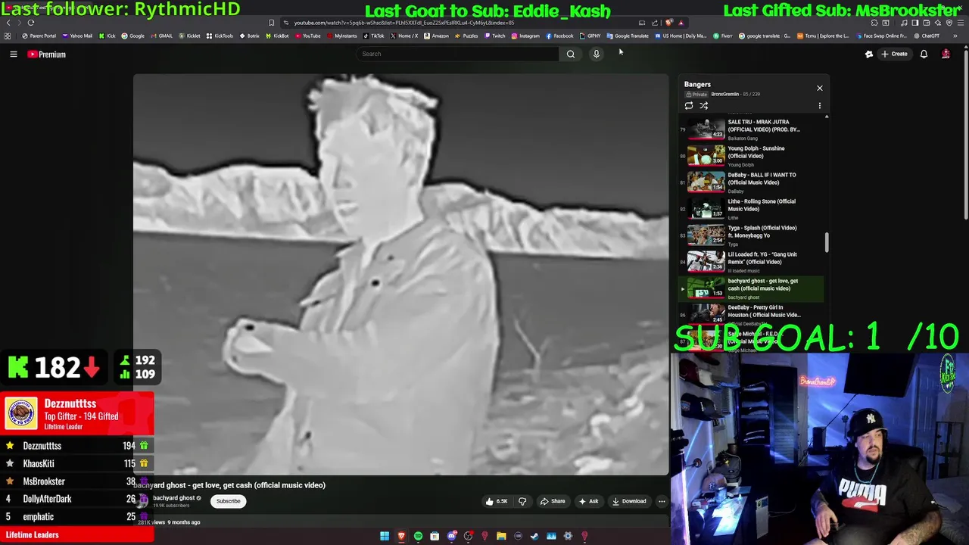This screenshot has height=545, width=969.
Task: Open Spotify from the taskbar
Action: (418, 536)
